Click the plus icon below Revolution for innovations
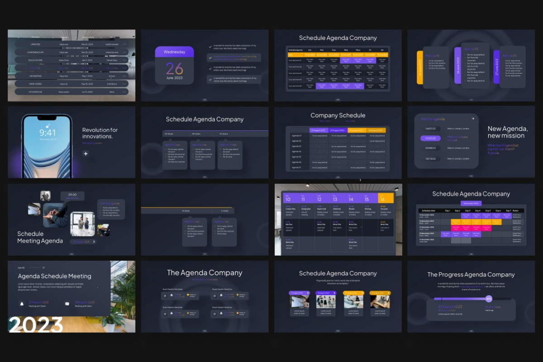Image resolution: width=543 pixels, height=362 pixels. [x=86, y=154]
